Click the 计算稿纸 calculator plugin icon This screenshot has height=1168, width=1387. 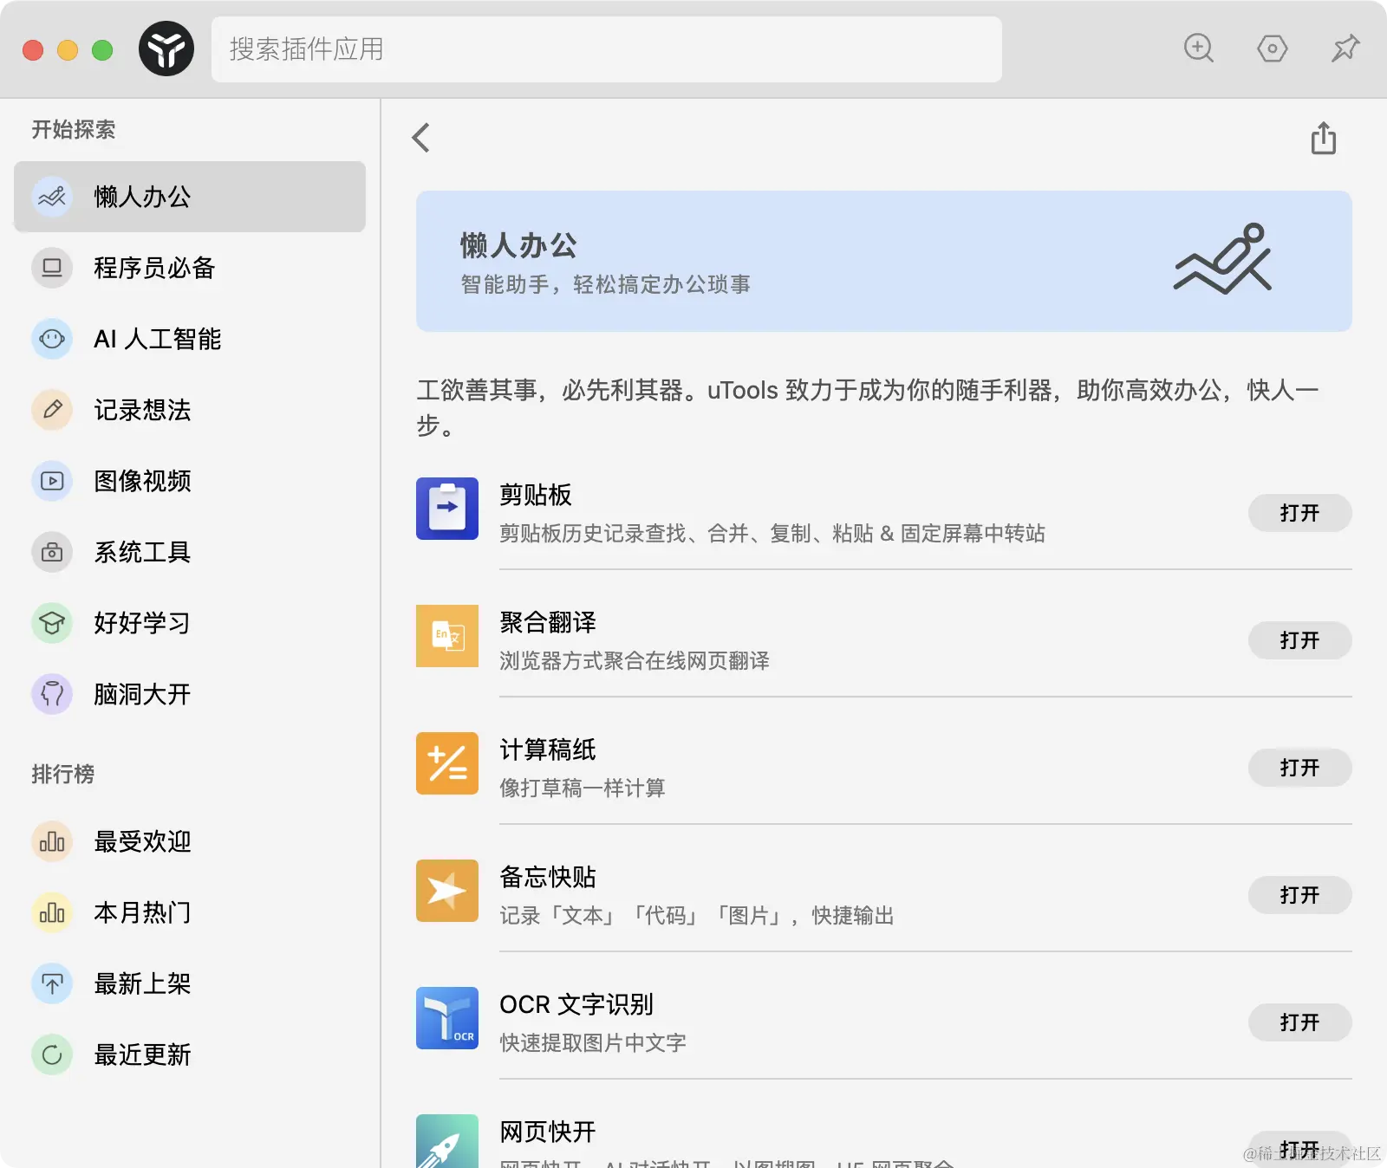[447, 763]
